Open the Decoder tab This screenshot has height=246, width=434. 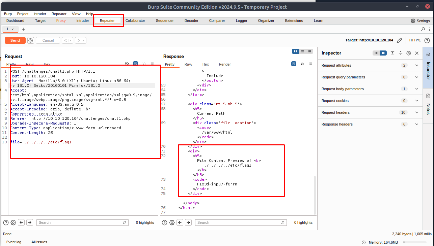tap(191, 21)
